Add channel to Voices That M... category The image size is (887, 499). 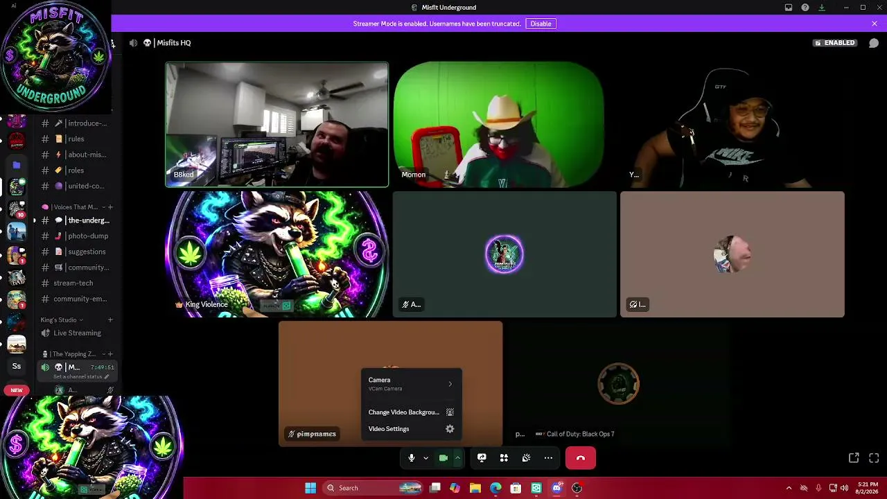[x=110, y=207]
